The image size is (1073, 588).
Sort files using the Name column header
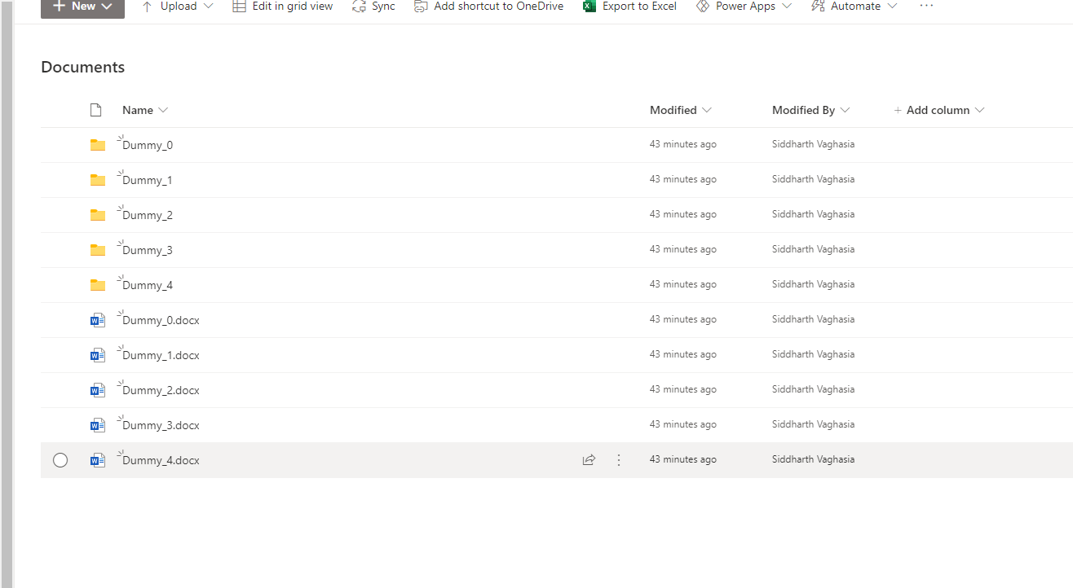coord(137,109)
